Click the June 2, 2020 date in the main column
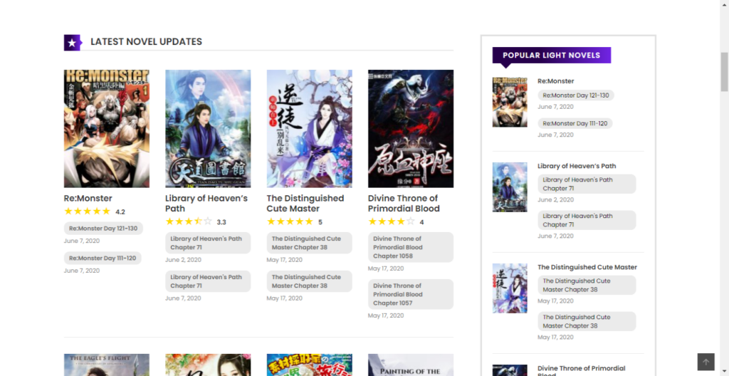729x376 pixels. [x=183, y=260]
